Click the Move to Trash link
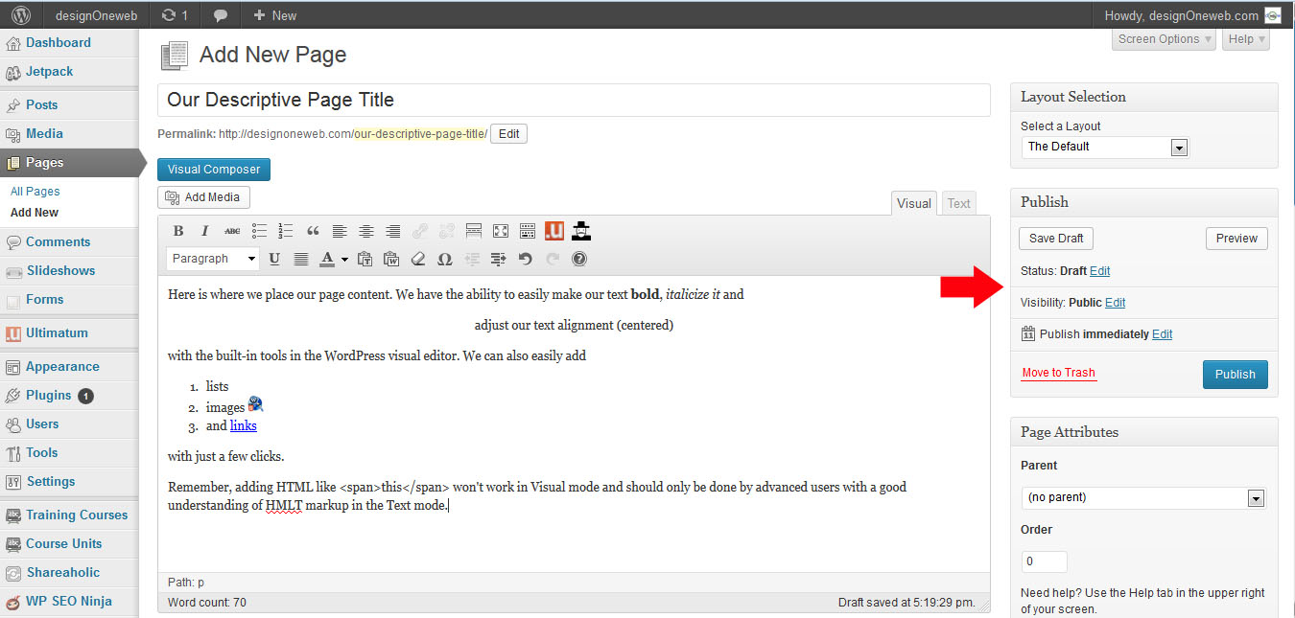 [1058, 373]
